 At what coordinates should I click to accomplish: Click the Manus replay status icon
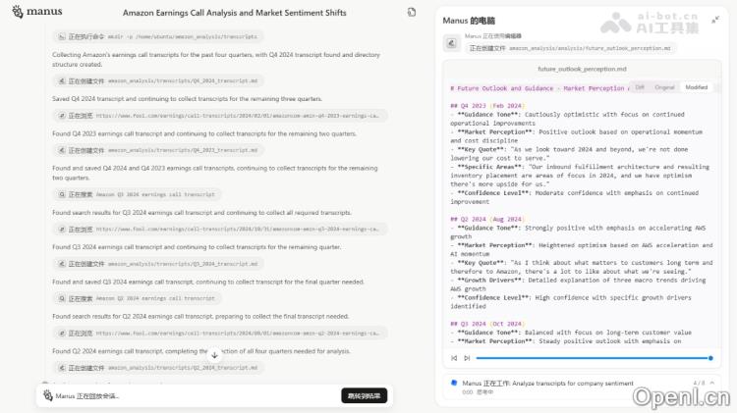(46, 395)
